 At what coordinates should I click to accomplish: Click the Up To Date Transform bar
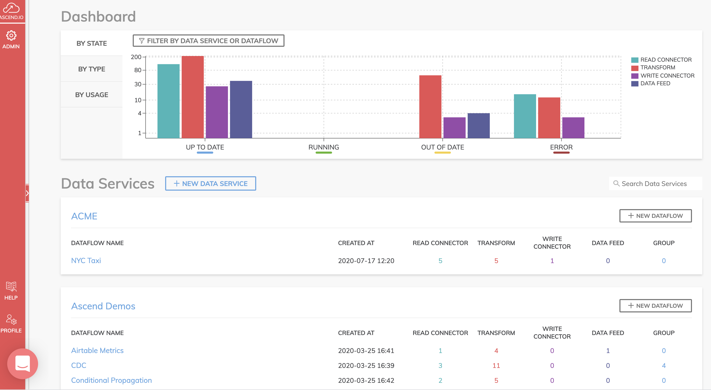click(x=193, y=97)
